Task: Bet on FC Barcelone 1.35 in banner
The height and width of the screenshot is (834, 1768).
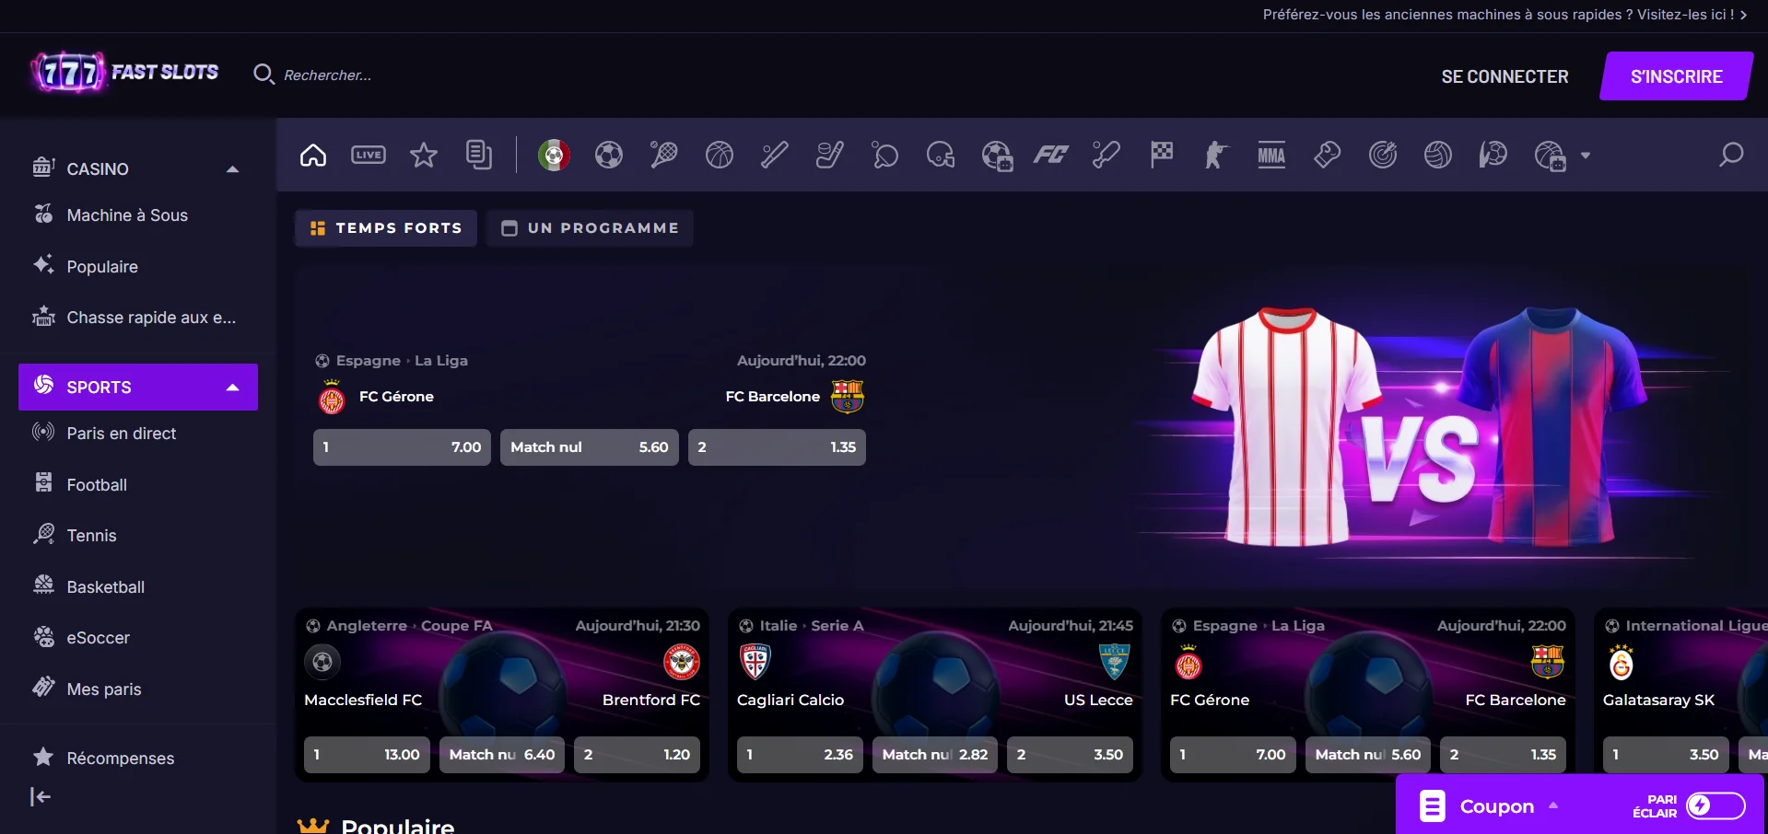Action: (777, 447)
